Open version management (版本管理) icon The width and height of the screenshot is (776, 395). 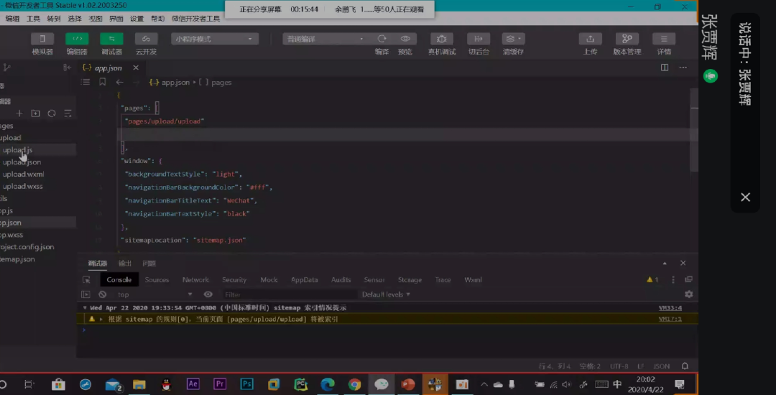click(x=627, y=39)
